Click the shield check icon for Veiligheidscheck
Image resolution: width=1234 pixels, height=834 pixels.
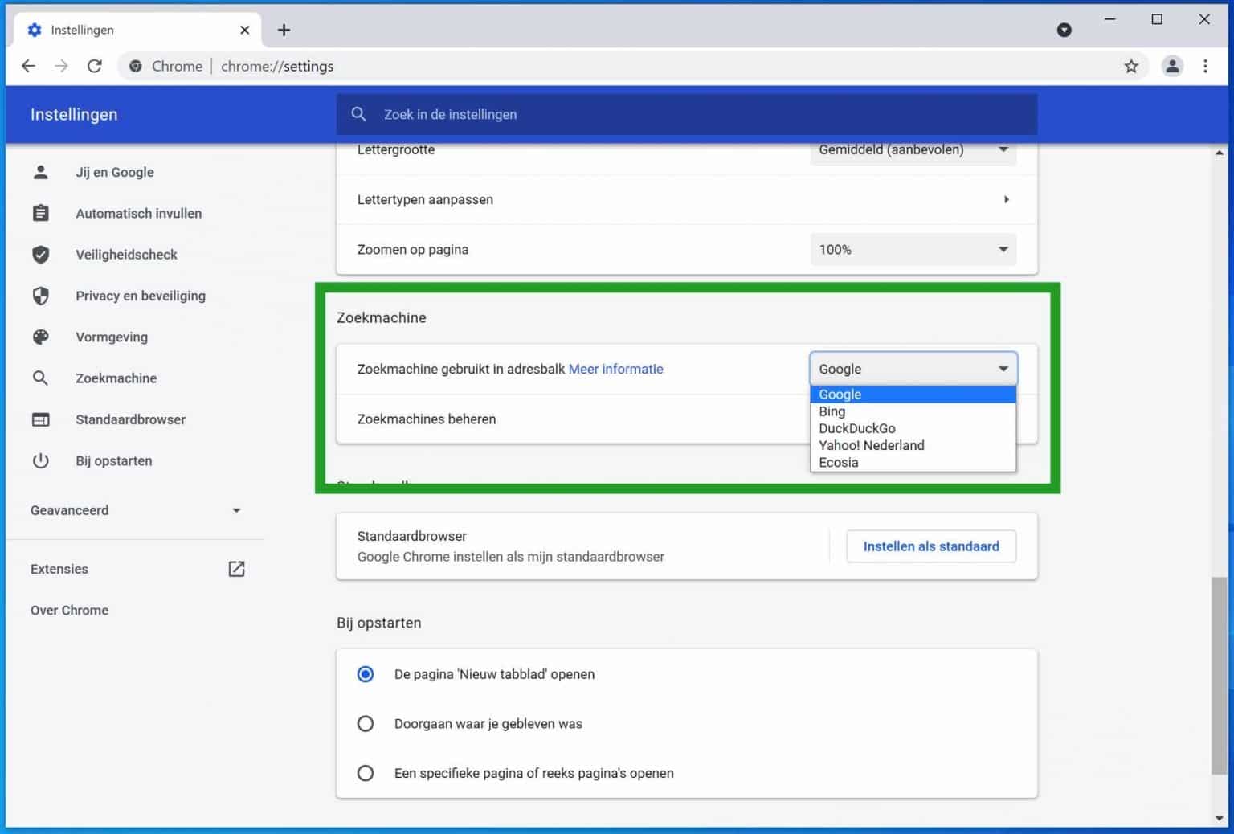41,255
